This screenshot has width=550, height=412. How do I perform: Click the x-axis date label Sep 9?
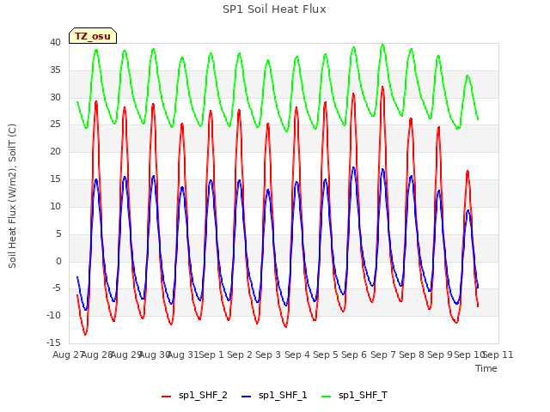(440, 354)
